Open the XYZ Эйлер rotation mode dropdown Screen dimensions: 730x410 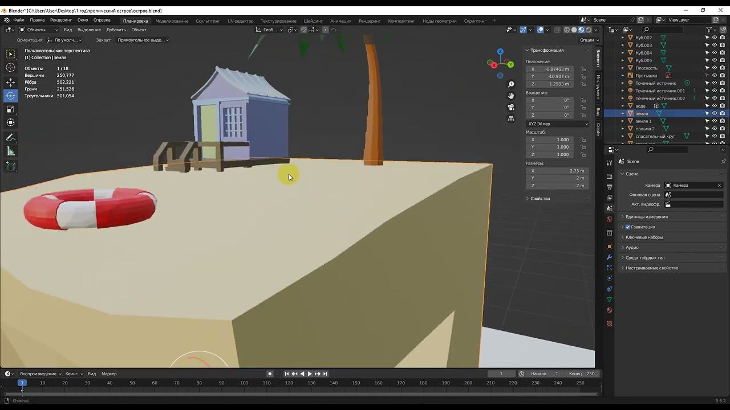click(557, 124)
